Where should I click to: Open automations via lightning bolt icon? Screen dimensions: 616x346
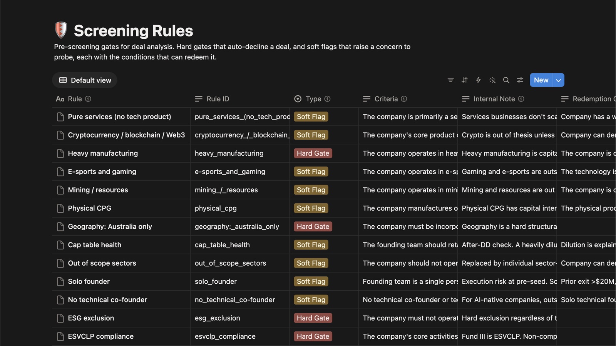(x=478, y=80)
